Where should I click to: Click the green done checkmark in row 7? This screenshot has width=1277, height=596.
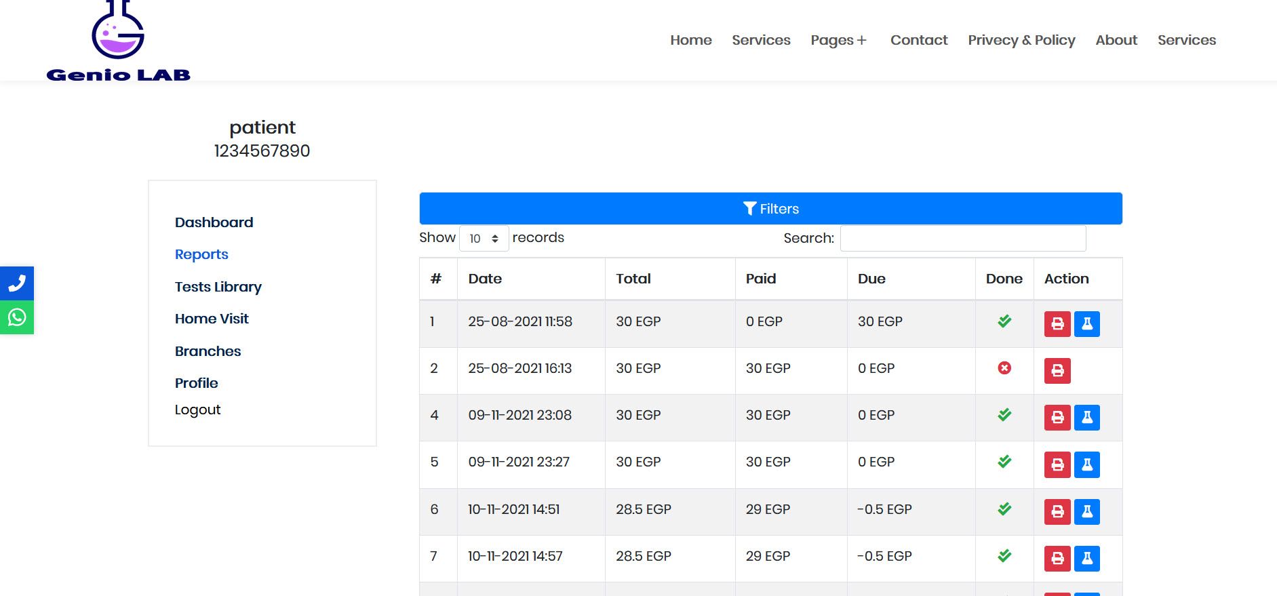[x=1004, y=555]
